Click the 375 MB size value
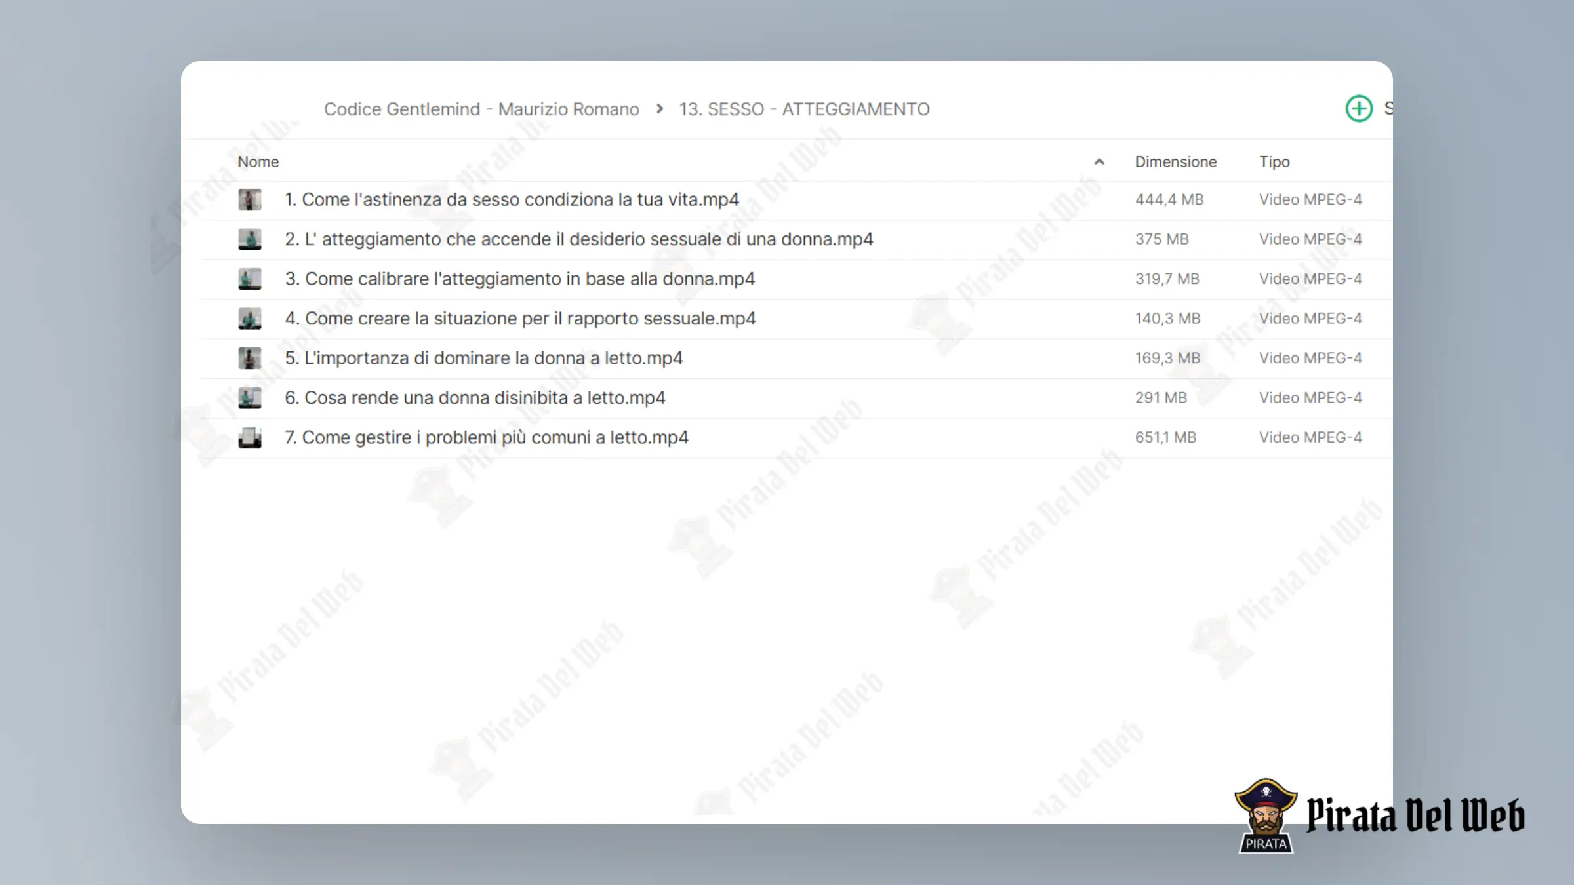 [1161, 239]
